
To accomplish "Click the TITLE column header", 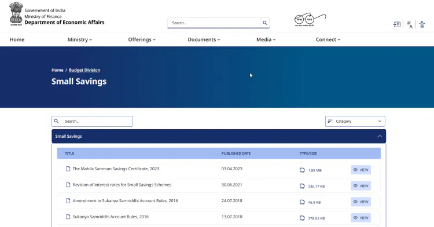I will (69, 153).
